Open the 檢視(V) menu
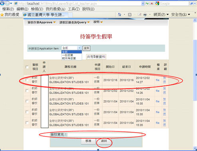The image size is (197, 151). 37,9
